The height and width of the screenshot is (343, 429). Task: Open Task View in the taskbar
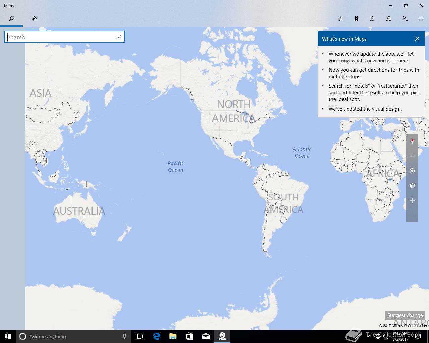[139, 336]
